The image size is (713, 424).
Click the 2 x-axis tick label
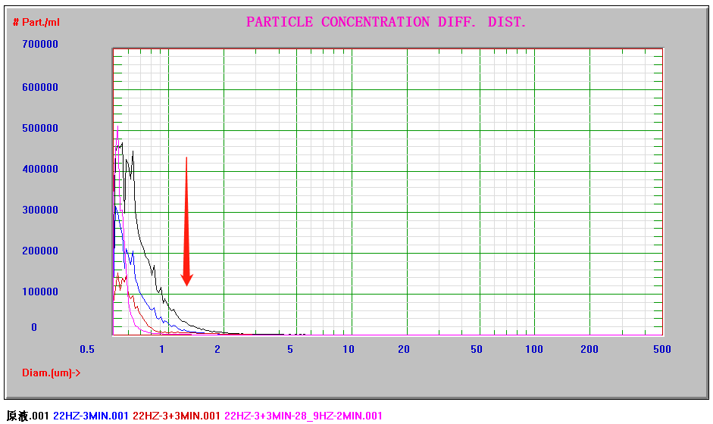217,350
